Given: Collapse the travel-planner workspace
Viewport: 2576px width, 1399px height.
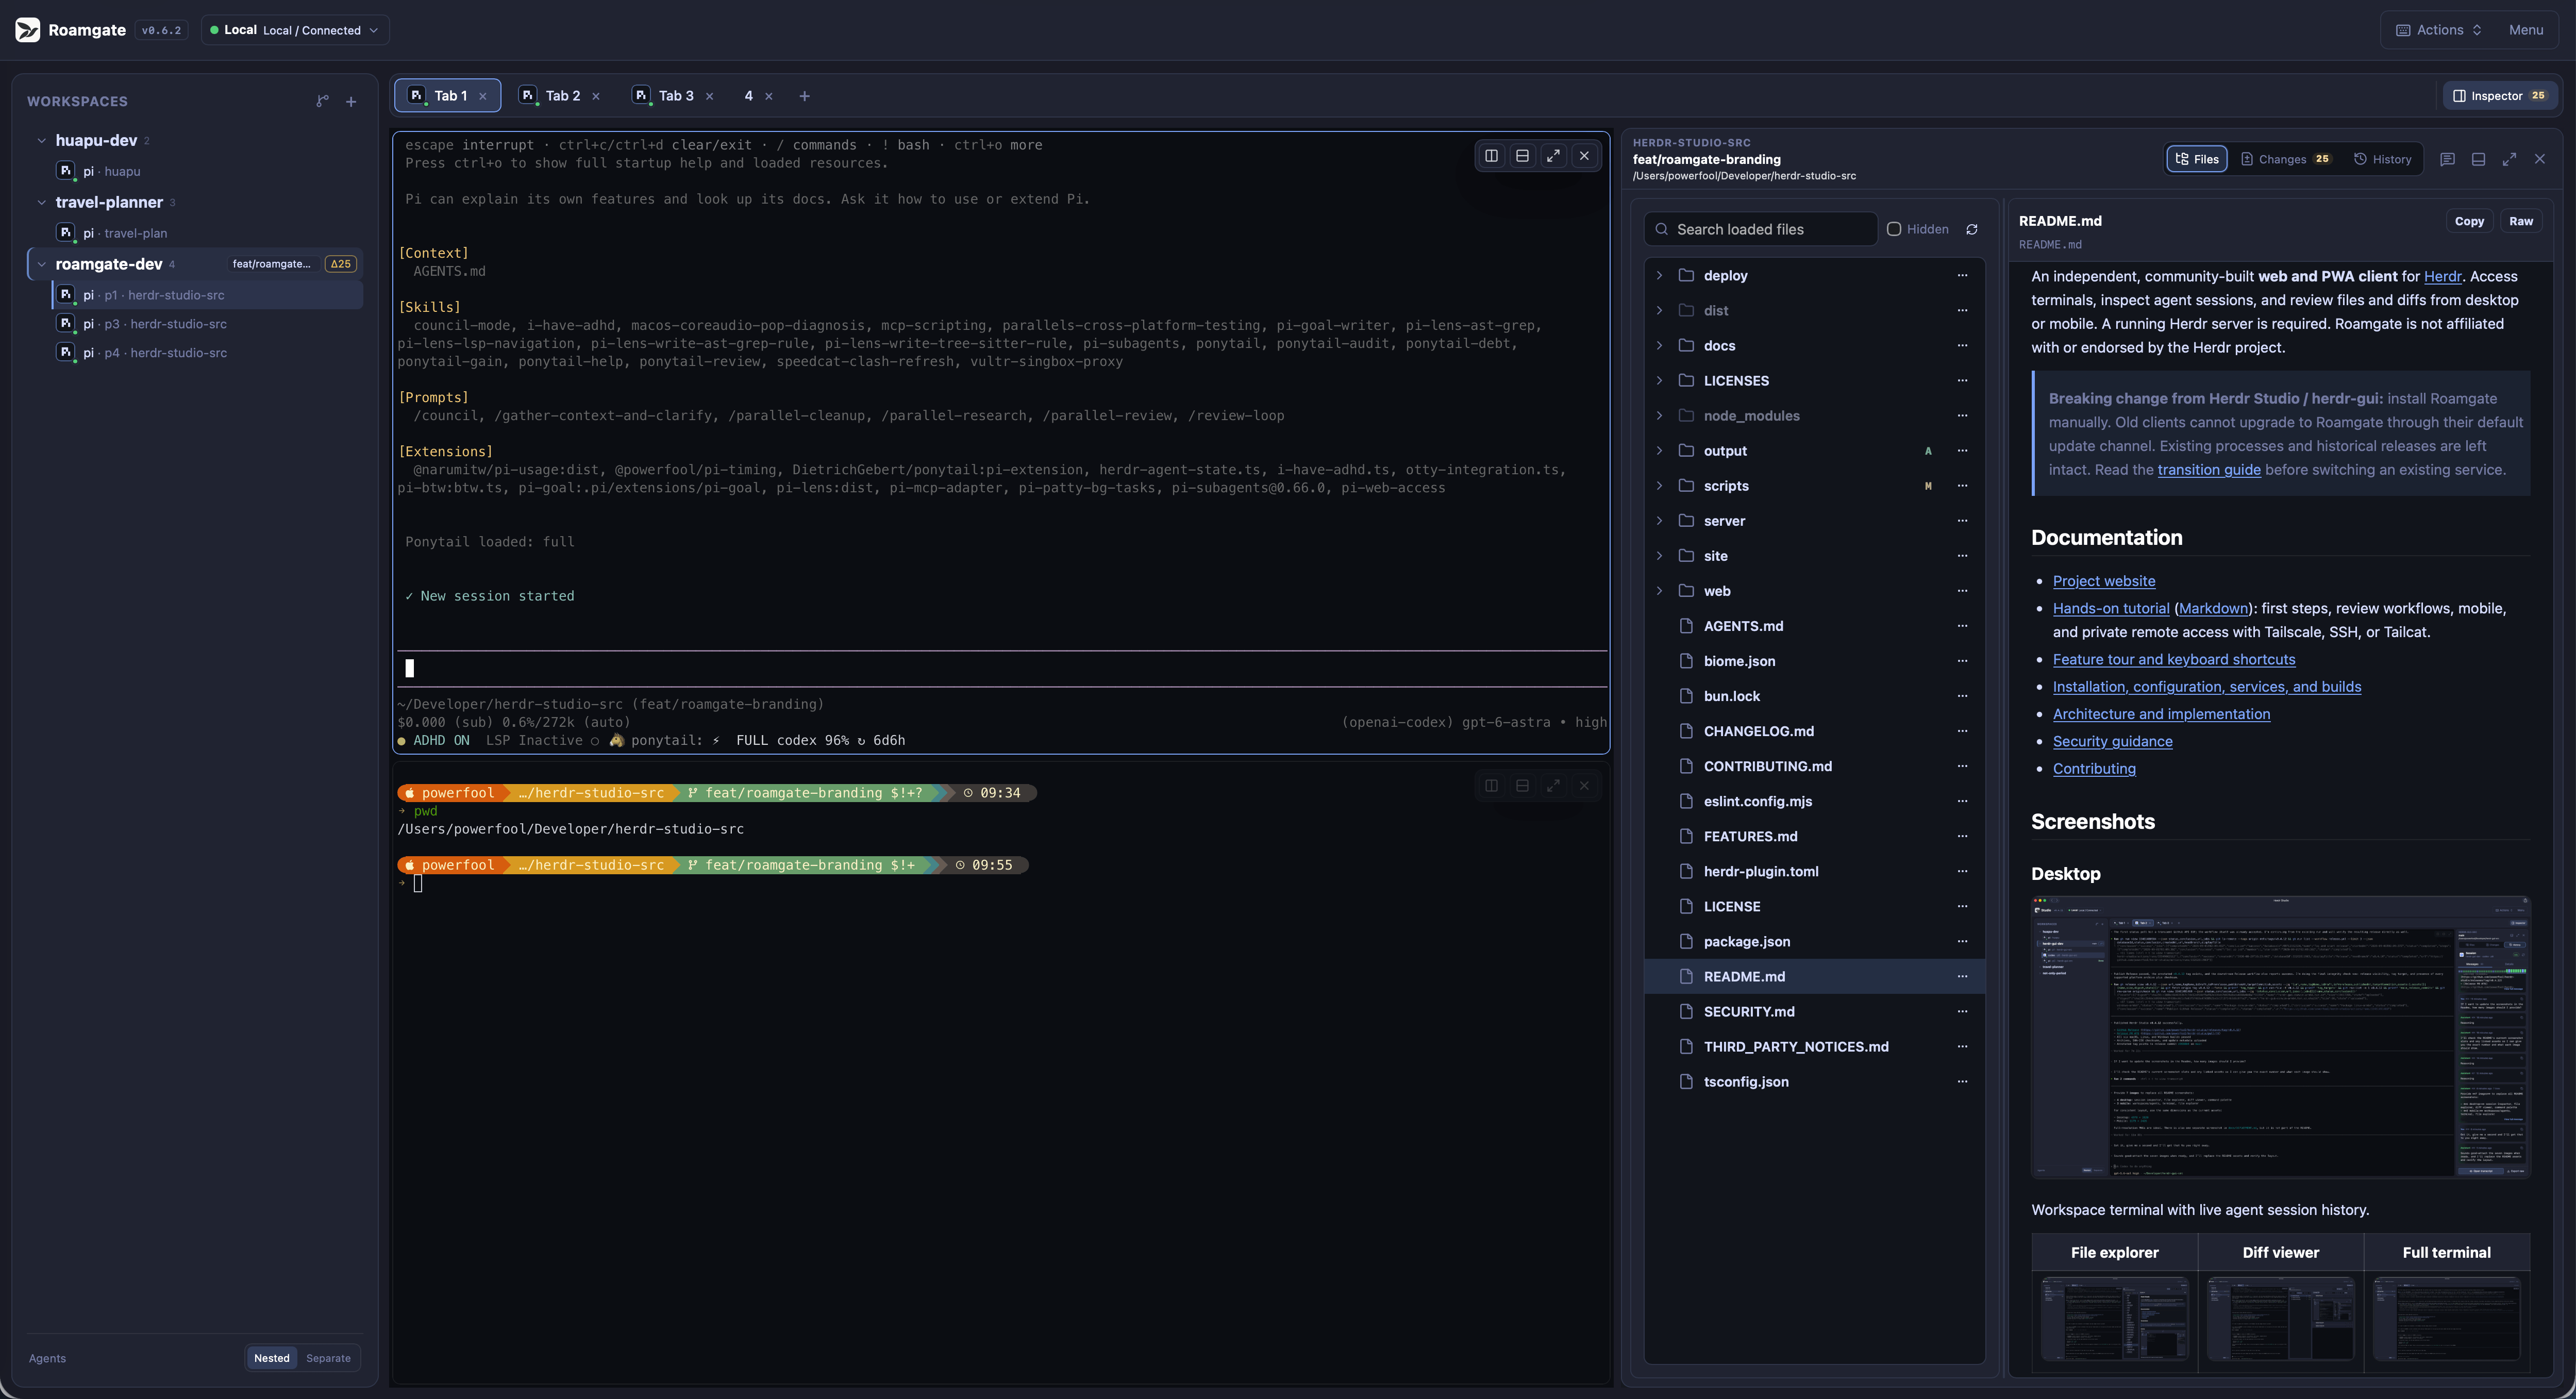Looking at the screenshot, I should pyautogui.click(x=42, y=202).
